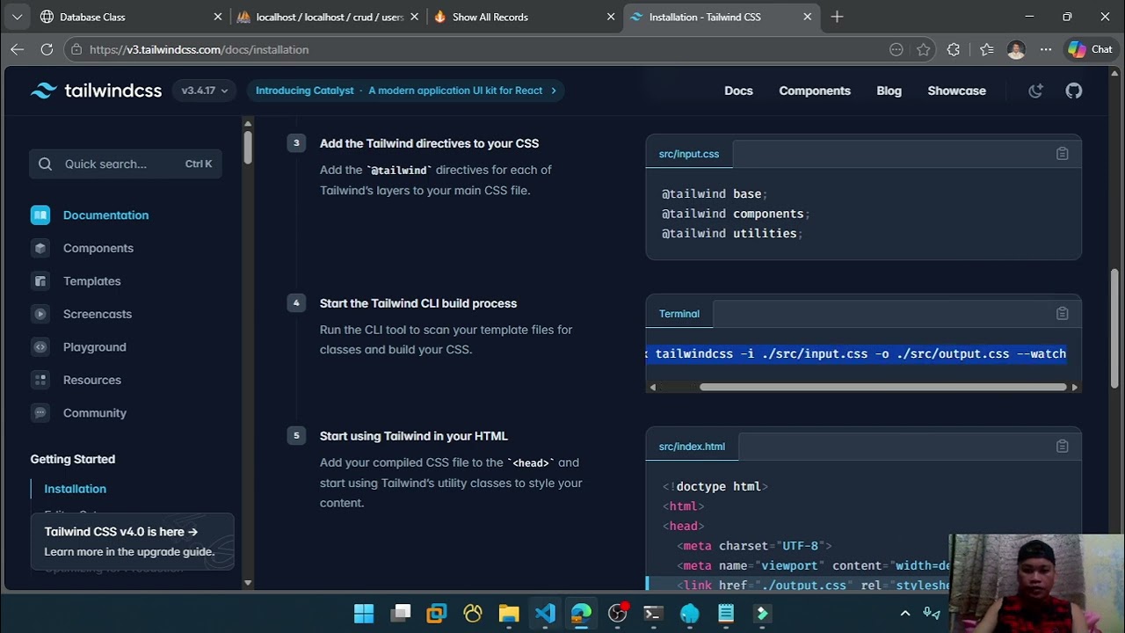Refresh the page
This screenshot has height=633, width=1125.
tap(47, 50)
